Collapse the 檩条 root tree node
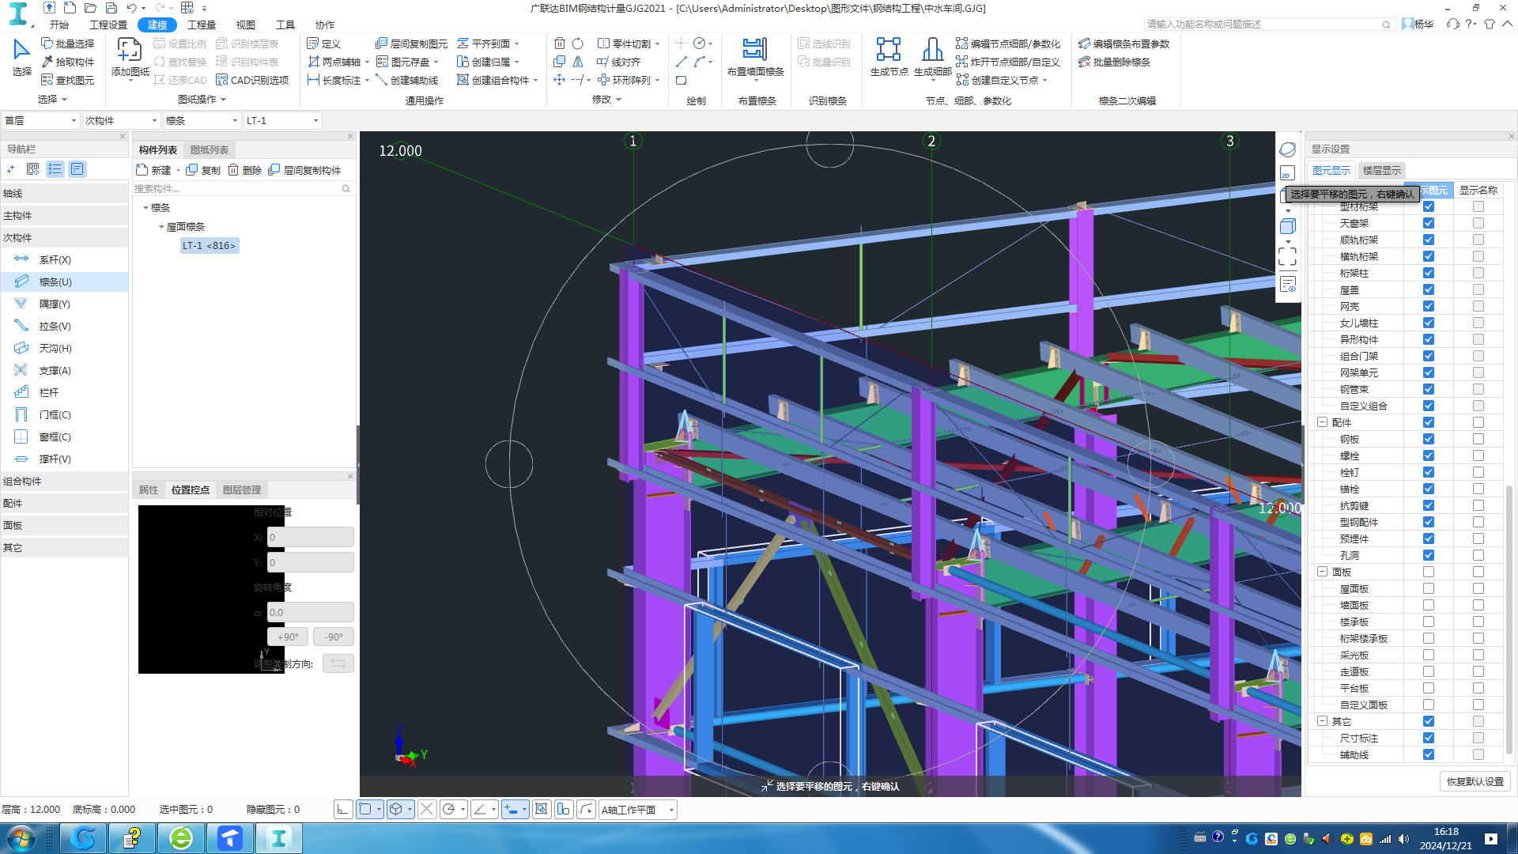The height and width of the screenshot is (854, 1518). (x=145, y=208)
